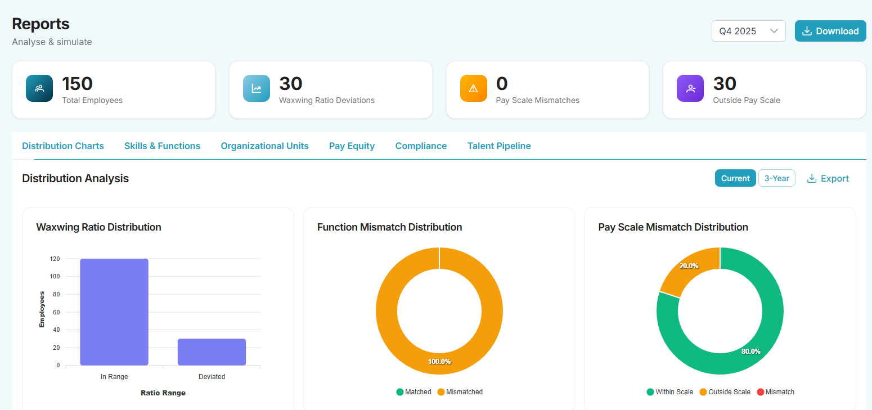
Task: Click the download arrow icon next to Export
Action: coord(811,178)
